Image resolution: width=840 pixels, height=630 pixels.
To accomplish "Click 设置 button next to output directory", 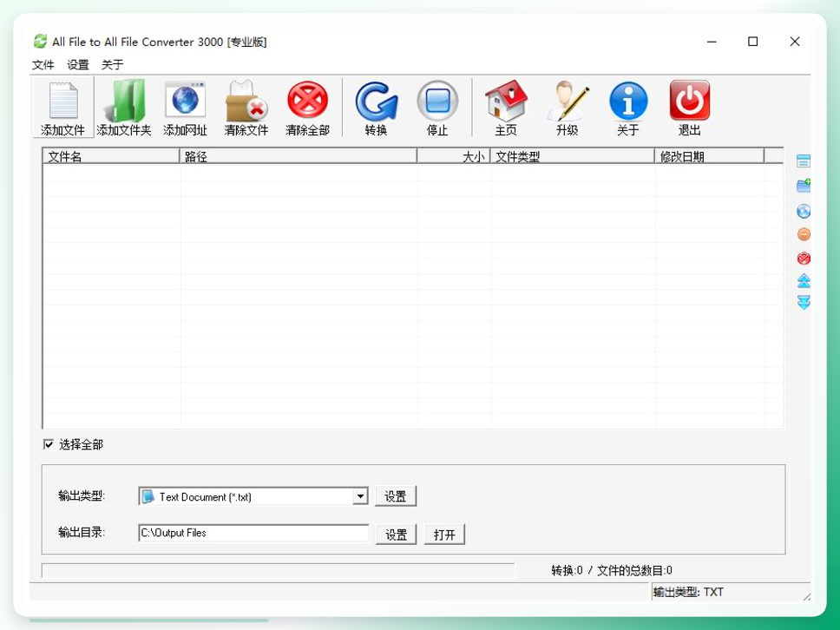I will click(396, 534).
